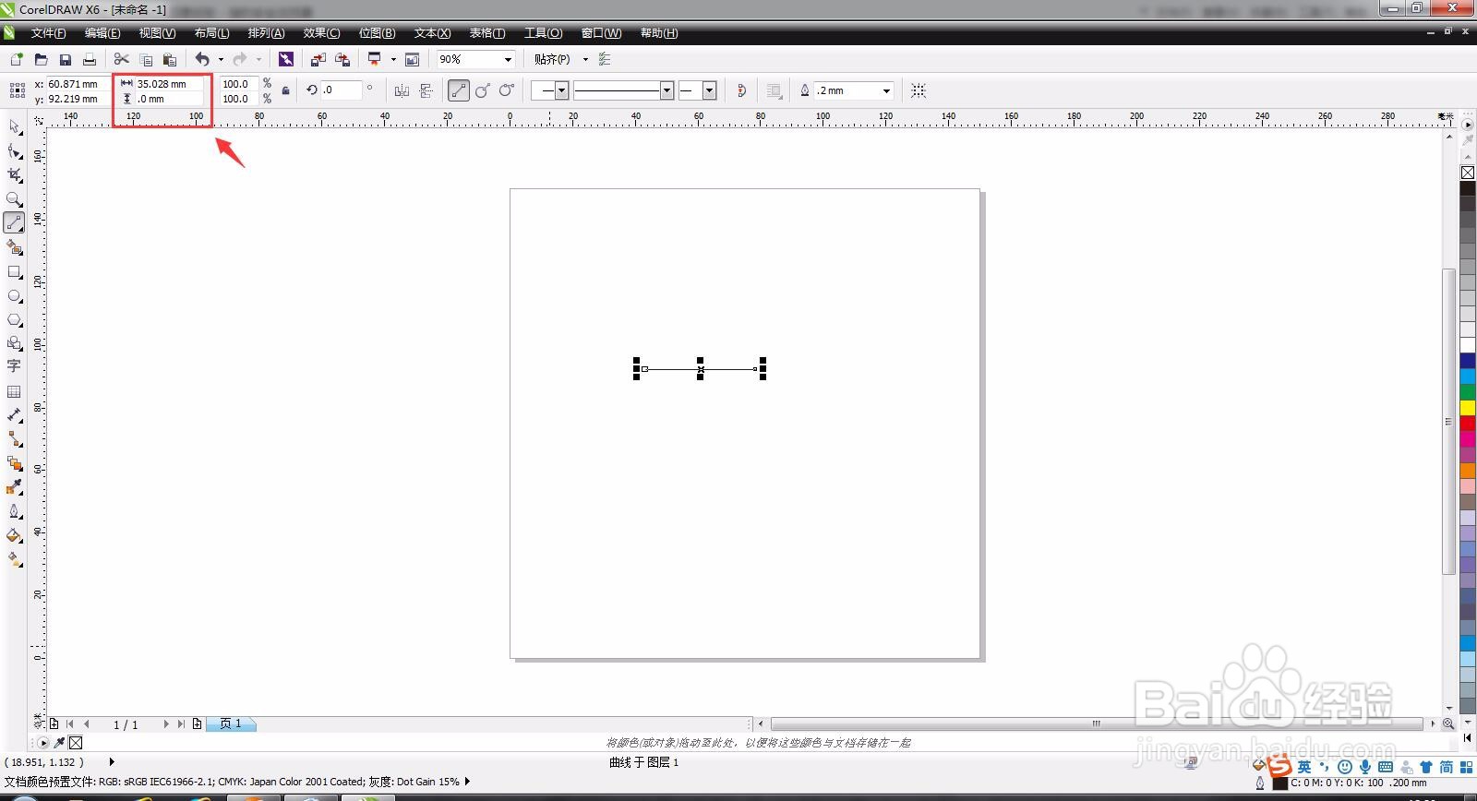Click the Import icon in the standard toolbar
The image size is (1477, 801).
point(318,59)
